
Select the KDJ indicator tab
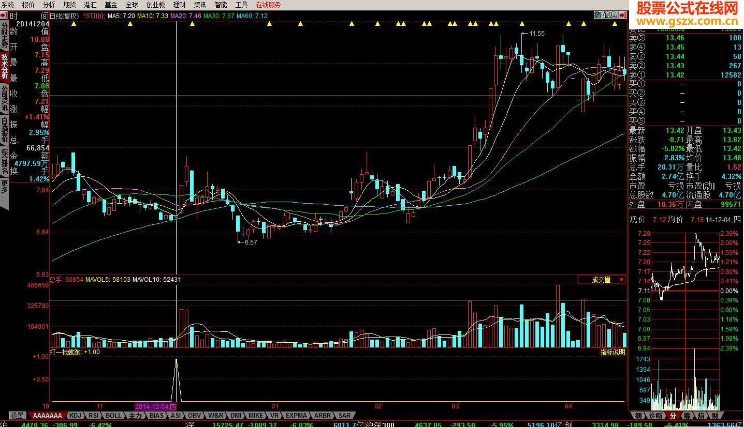pos(76,415)
